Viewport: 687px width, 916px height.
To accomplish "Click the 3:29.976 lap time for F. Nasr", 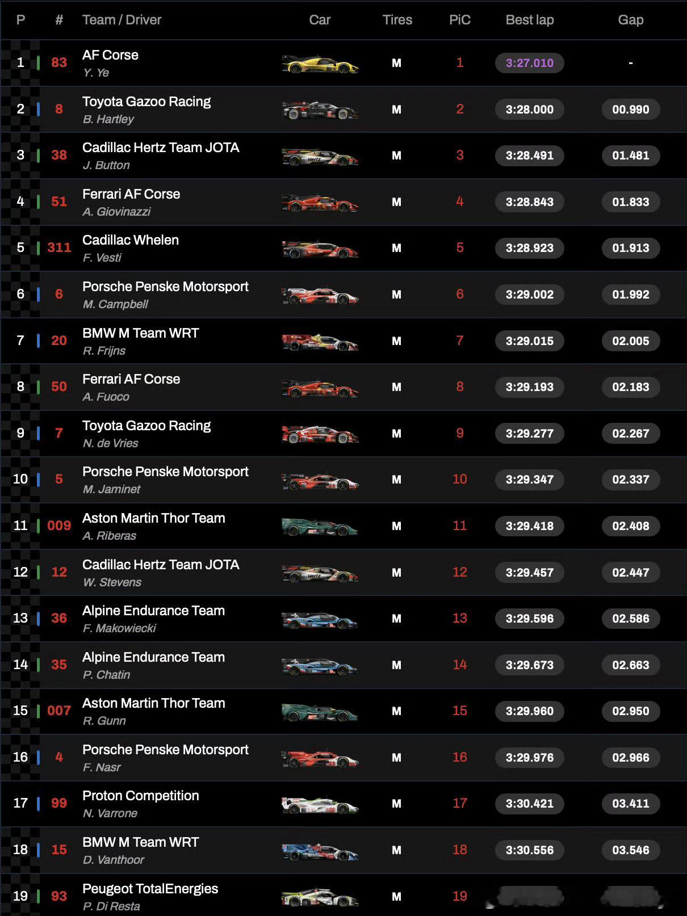I will [530, 758].
